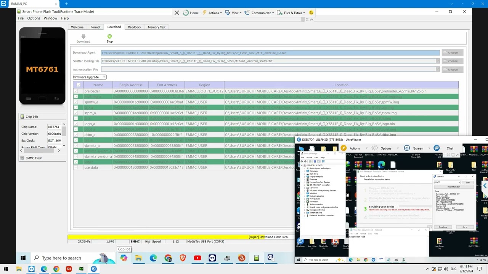Expand the Authentication File dropdown

437,69
